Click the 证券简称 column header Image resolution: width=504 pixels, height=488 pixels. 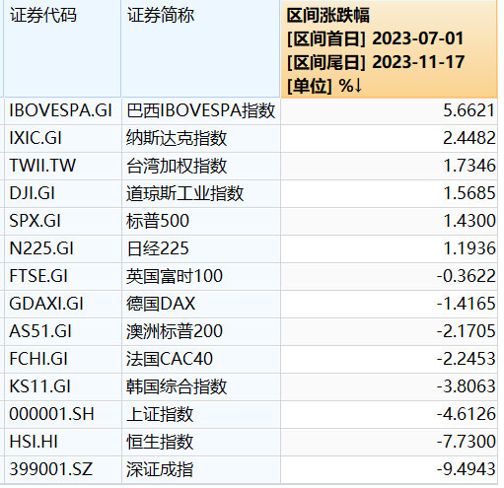(200, 48)
